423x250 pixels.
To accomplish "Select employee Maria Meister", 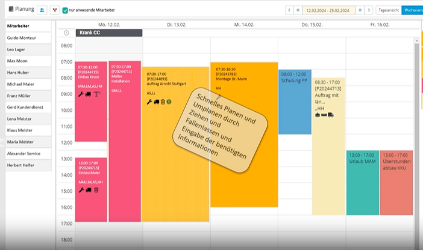I will 28,142.
